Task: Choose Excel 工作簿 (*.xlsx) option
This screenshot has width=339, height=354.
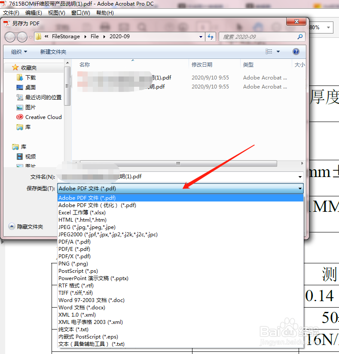Action: tap(180, 213)
